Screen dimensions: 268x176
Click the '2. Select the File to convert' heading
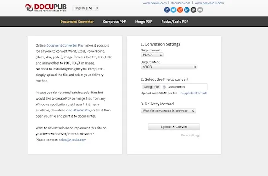(x=164, y=79)
